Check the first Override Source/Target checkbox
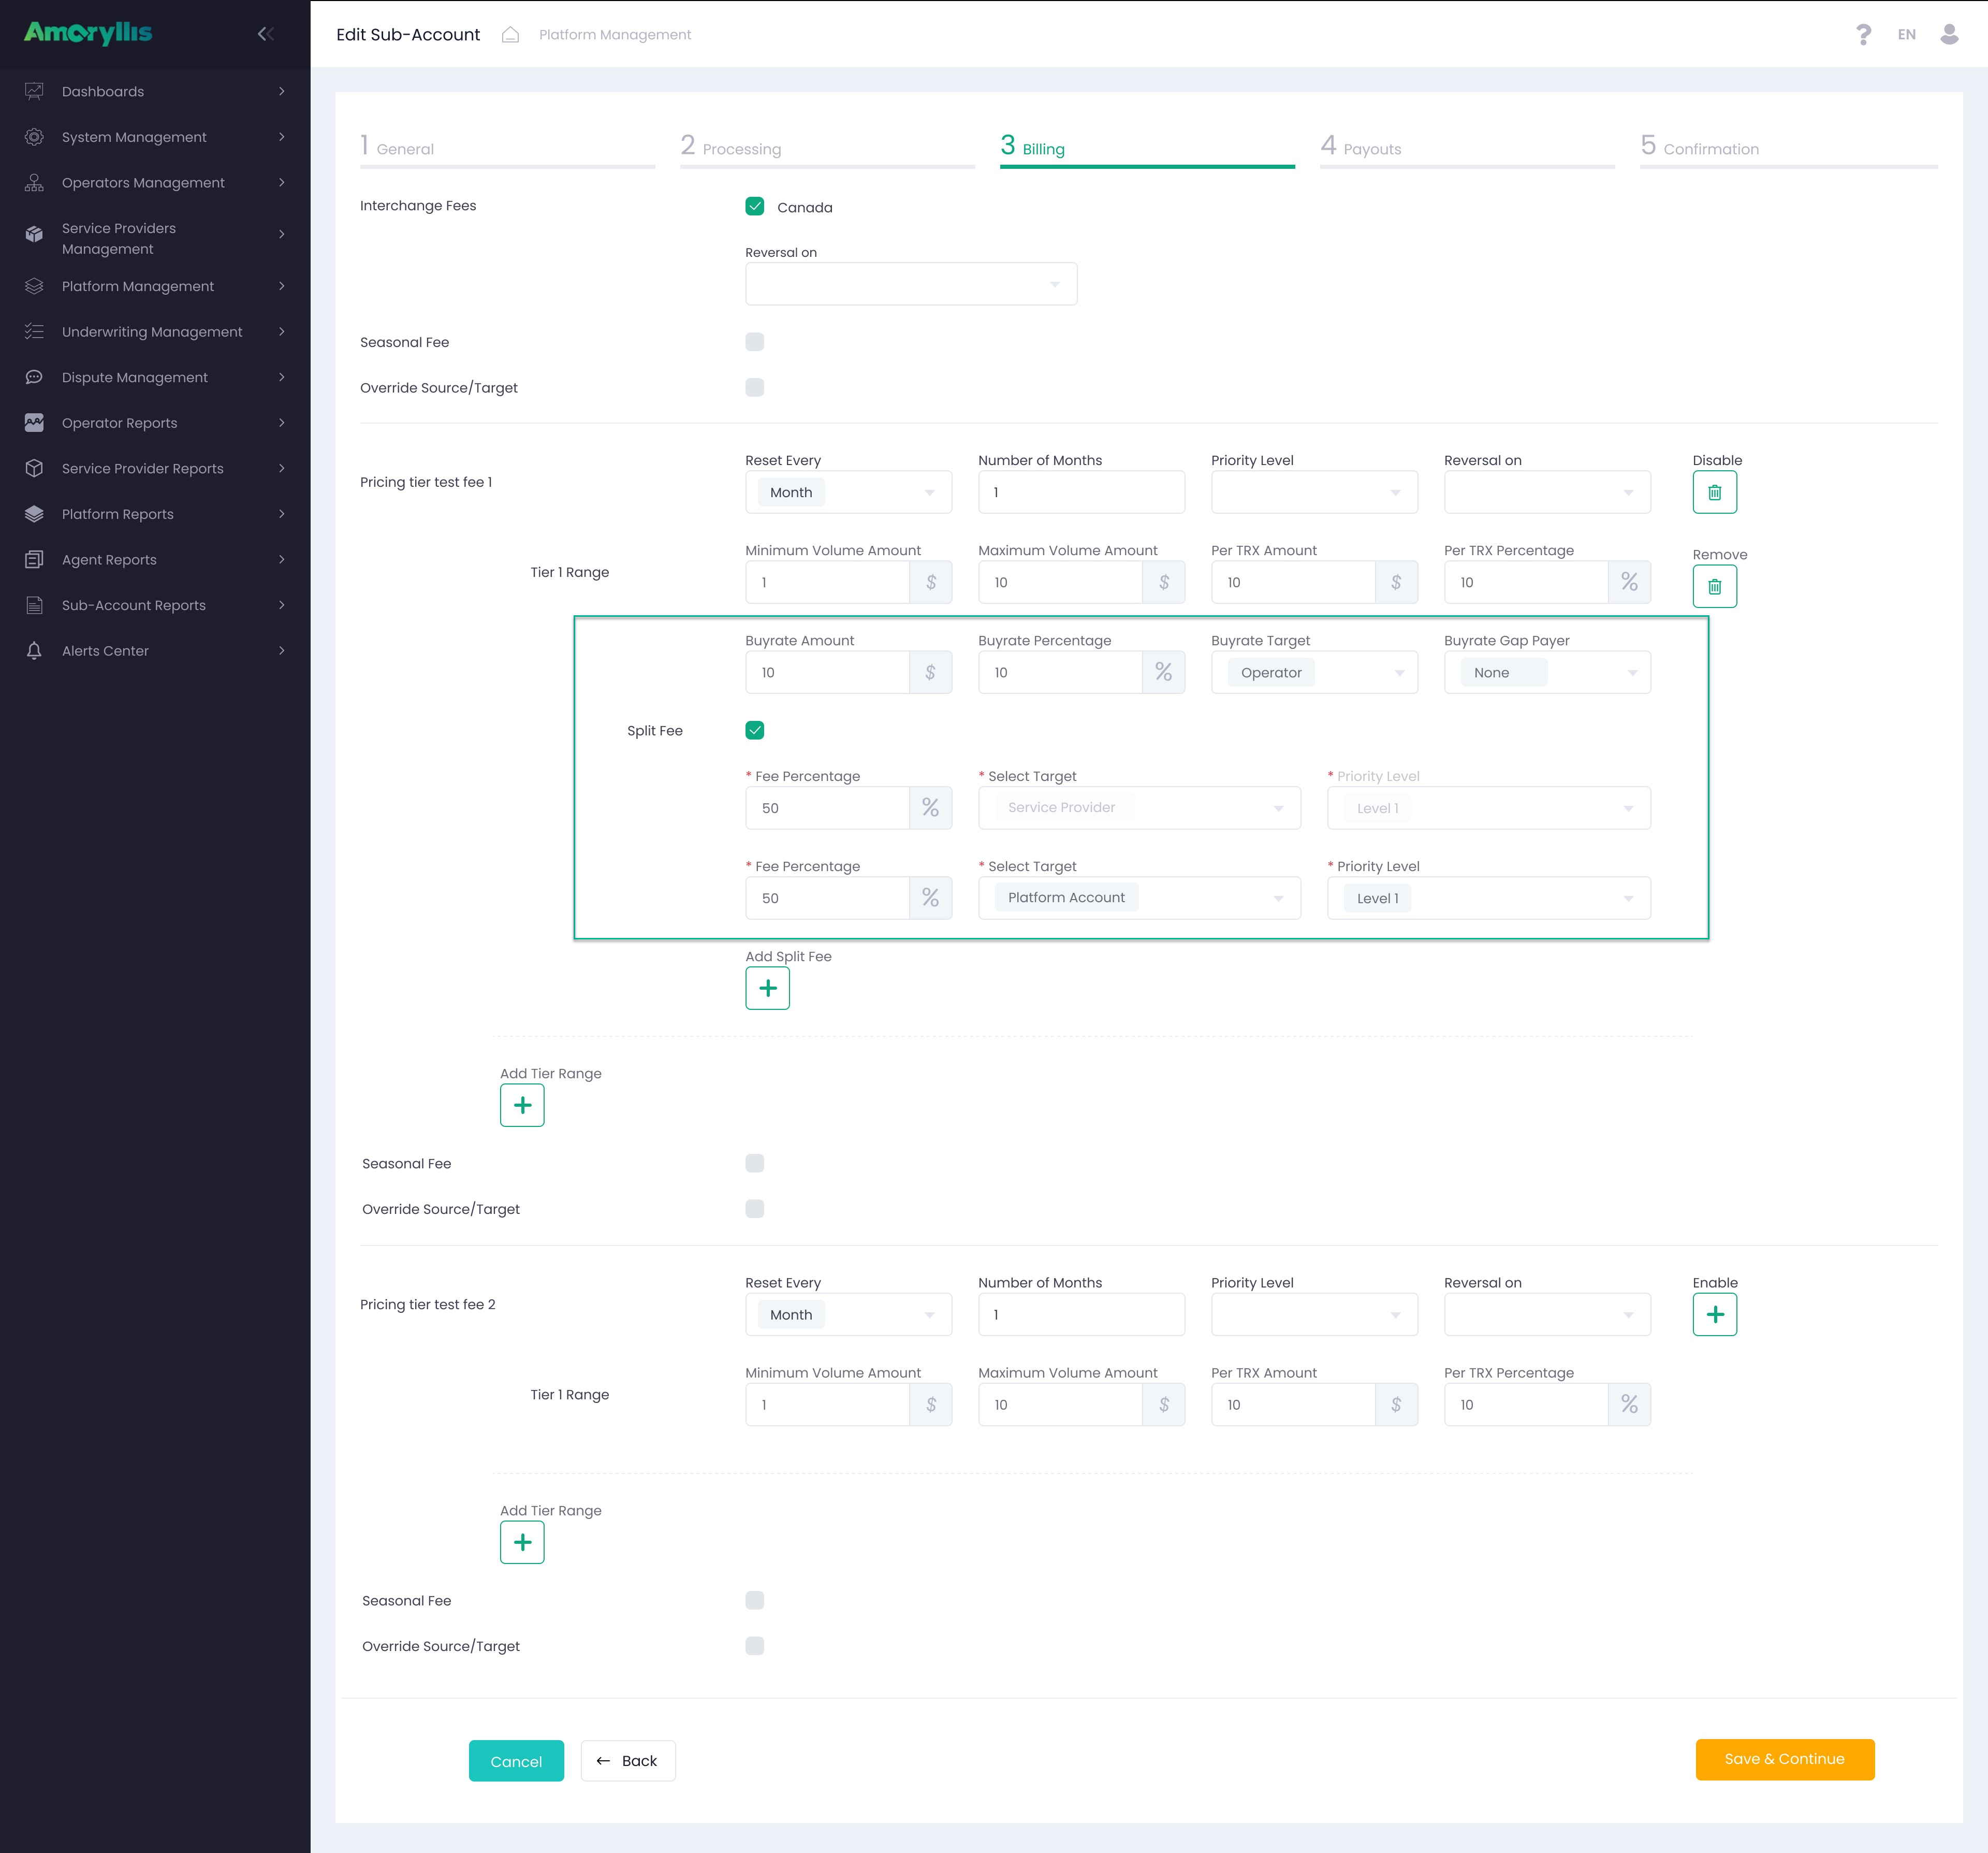Viewport: 1988px width, 1853px height. tap(755, 387)
